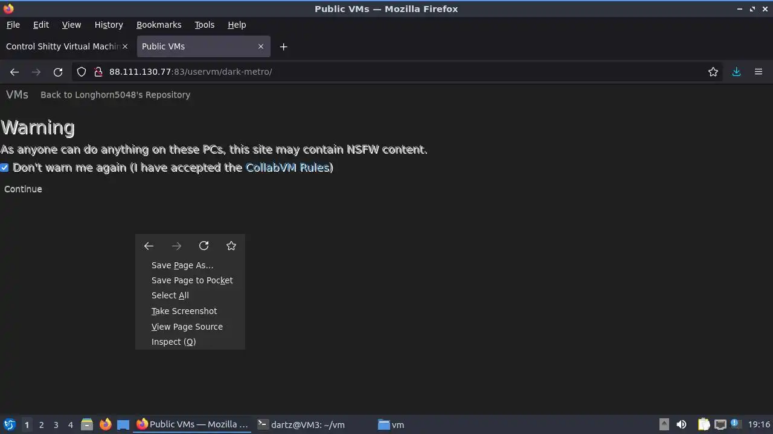Click the removable media eject tray icon
This screenshot has height=434, width=773.
664,424
